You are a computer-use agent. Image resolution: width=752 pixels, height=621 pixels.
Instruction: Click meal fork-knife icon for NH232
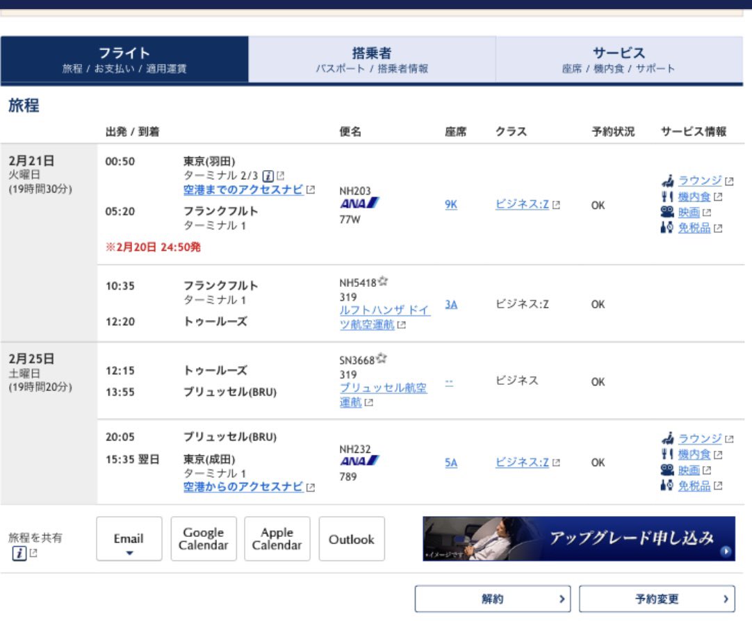click(667, 454)
